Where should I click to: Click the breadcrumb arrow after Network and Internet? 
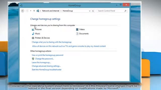(x=61, y=11)
